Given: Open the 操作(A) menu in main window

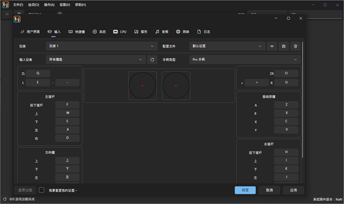Looking at the screenshot, I should [49, 5].
